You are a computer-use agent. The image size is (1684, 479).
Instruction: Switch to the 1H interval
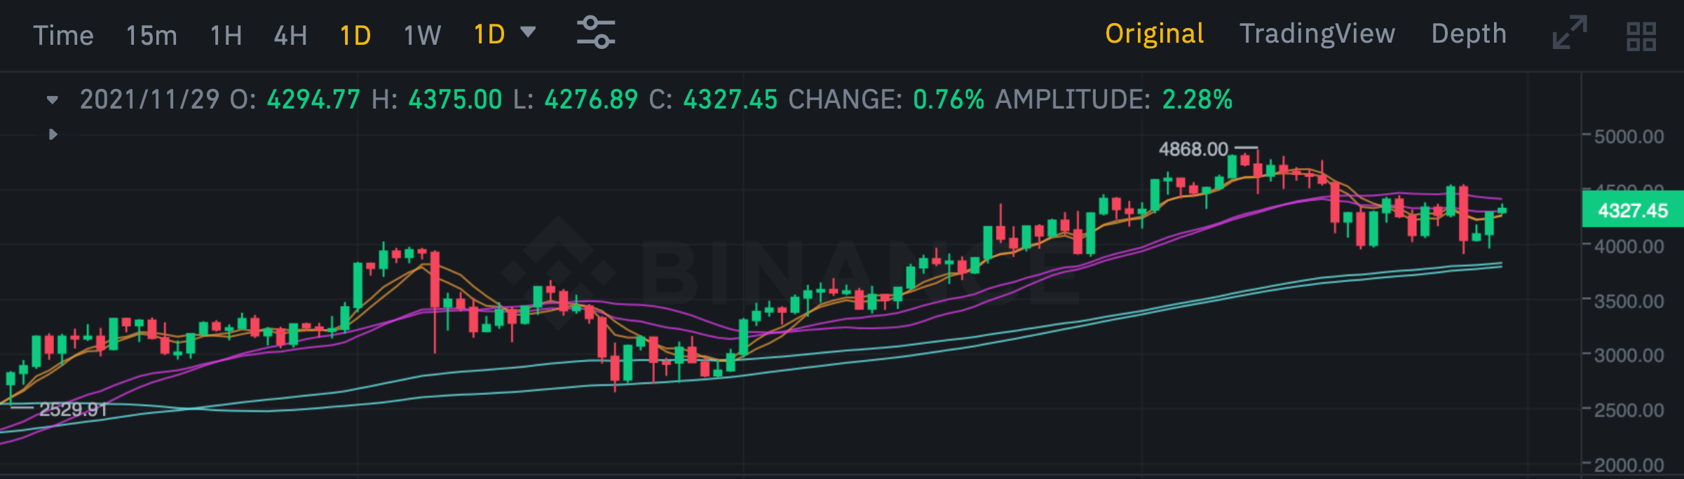coord(226,35)
